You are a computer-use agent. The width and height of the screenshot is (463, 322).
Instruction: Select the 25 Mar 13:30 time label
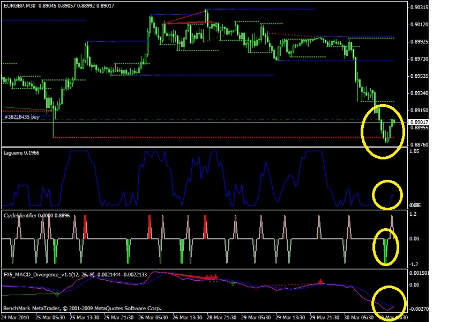click(85, 317)
